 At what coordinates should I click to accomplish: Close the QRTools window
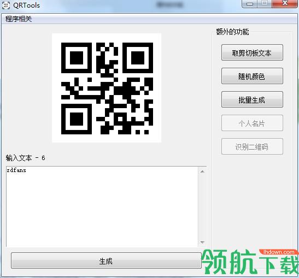click(x=285, y=4)
